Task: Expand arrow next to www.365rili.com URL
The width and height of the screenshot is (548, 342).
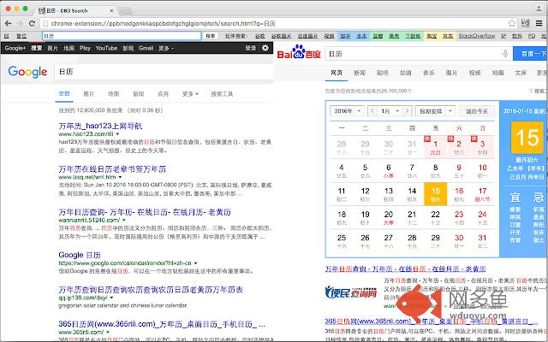Action: coord(108,332)
